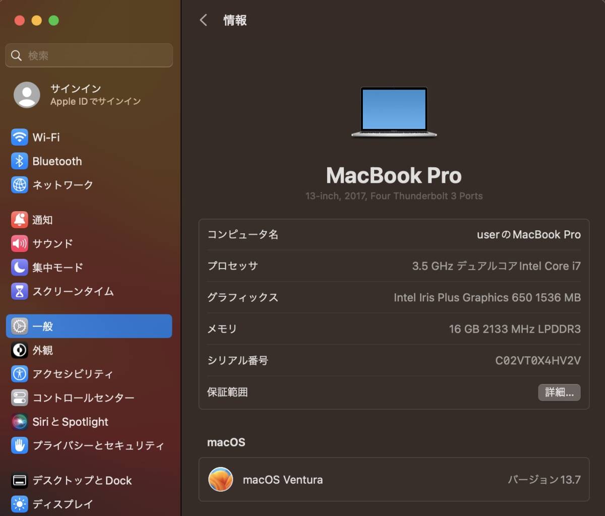Click the 外観 appearance icon
Viewport: 605px width, 516px height.
20,350
